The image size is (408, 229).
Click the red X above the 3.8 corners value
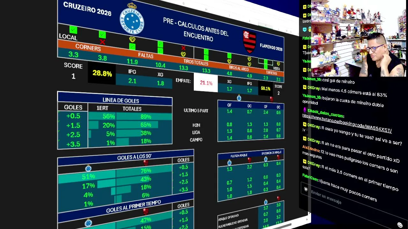tap(102, 42)
